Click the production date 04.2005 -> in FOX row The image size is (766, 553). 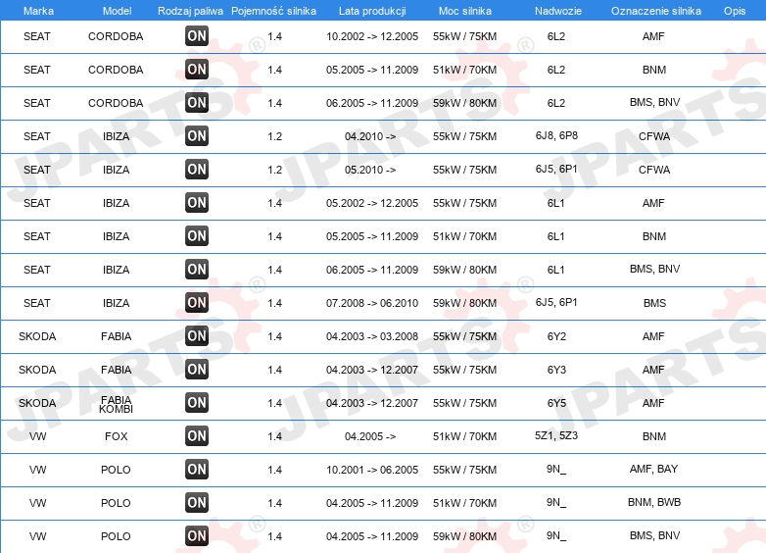pos(370,436)
